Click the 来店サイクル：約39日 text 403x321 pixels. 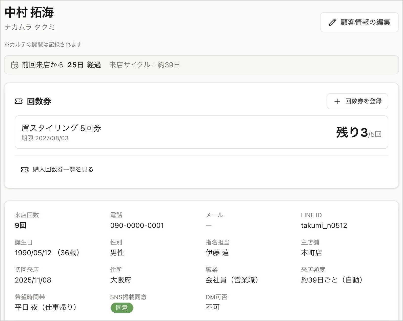click(x=145, y=65)
